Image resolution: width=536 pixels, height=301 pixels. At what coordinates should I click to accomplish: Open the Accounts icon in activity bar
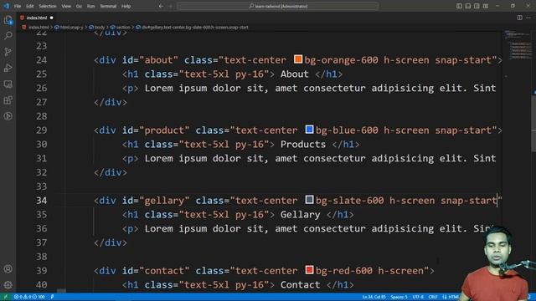[x=8, y=269]
